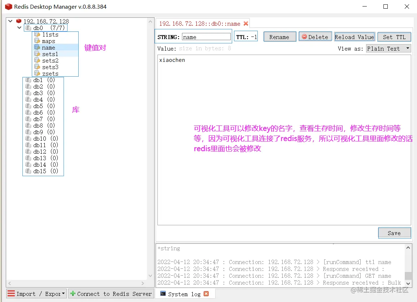Image resolution: width=417 pixels, height=302 pixels.
Task: Click the db0 database icon
Action: pyautogui.click(x=28, y=28)
